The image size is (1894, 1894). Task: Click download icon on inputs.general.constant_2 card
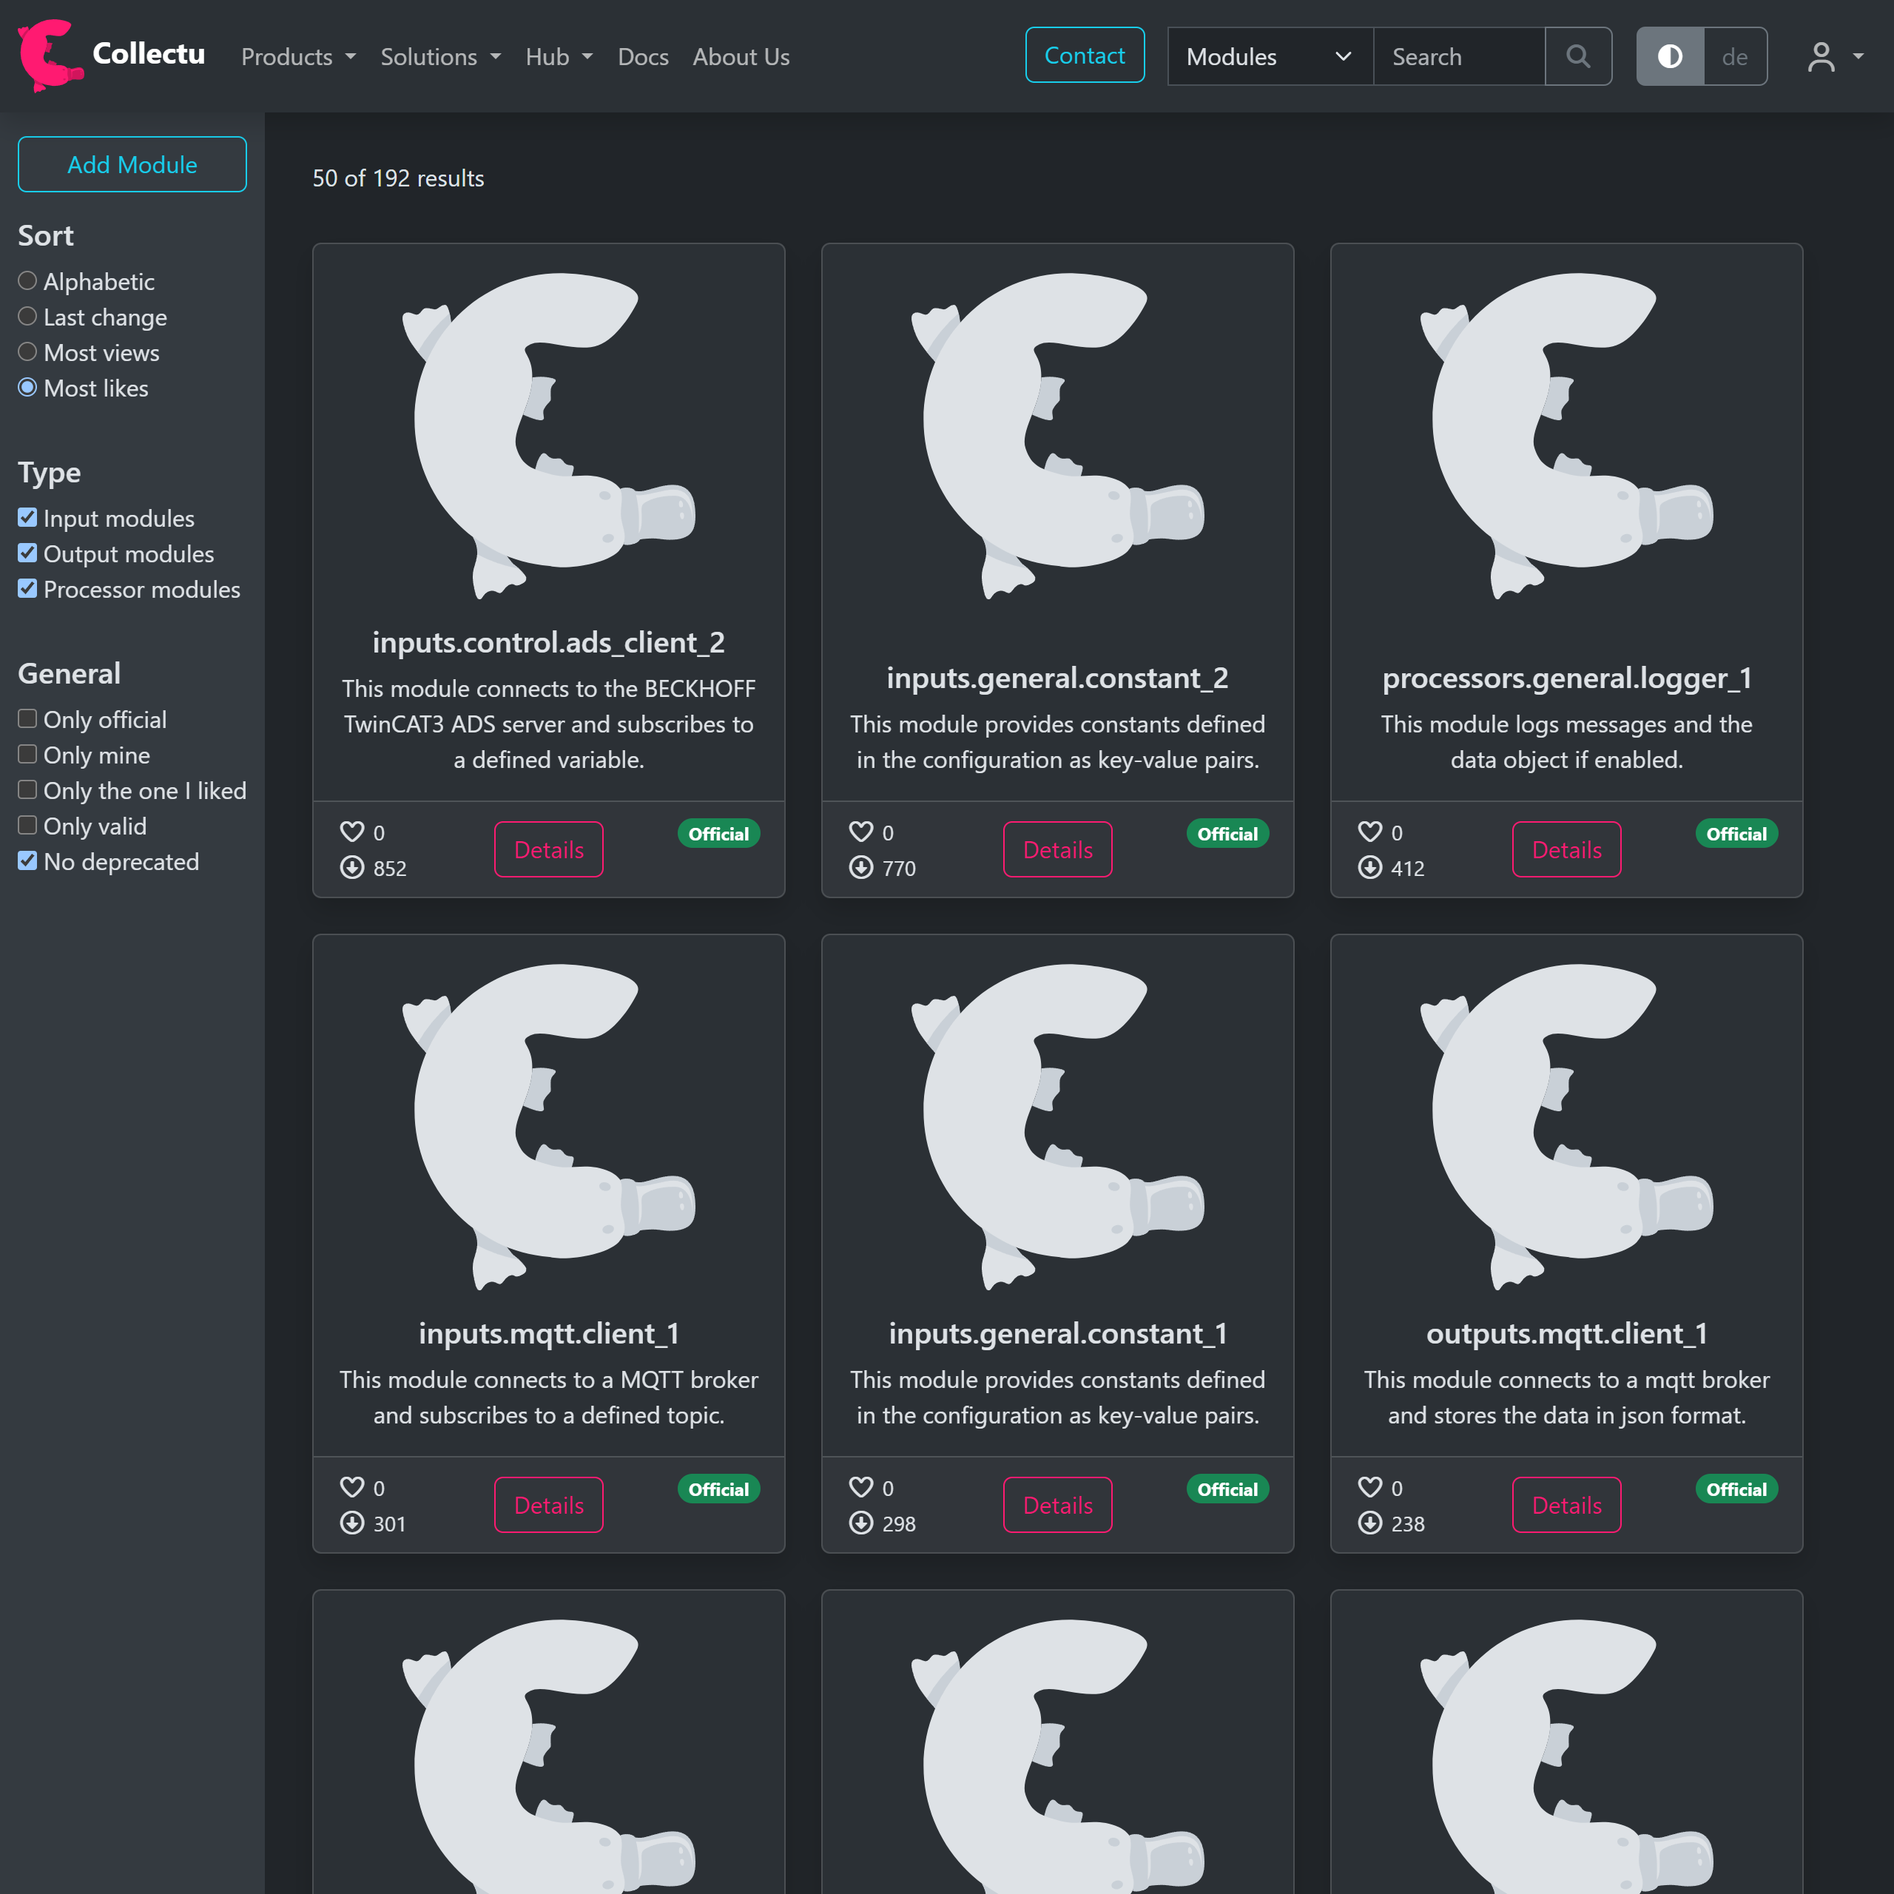point(860,868)
